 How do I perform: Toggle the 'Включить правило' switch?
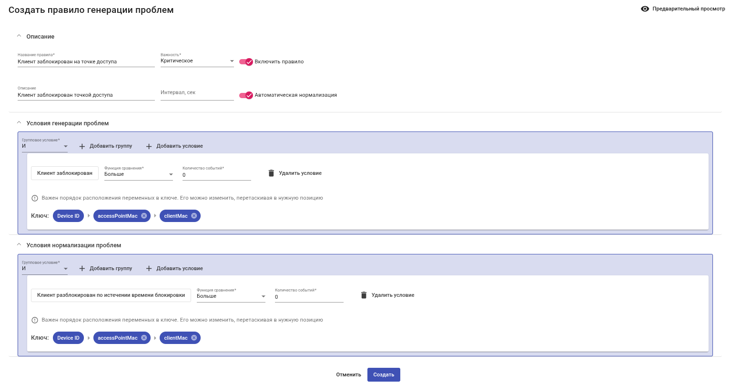(x=246, y=61)
